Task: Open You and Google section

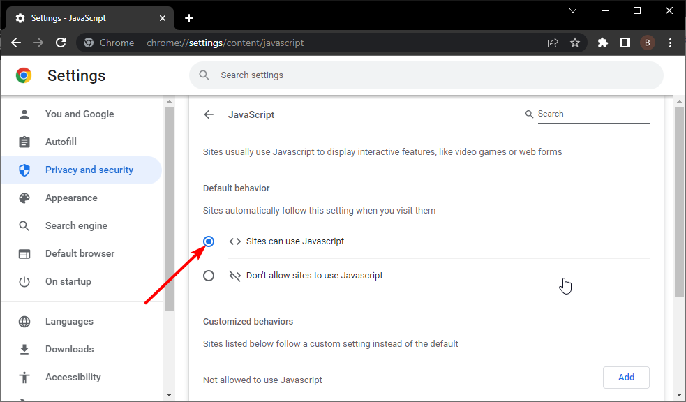Action: [82, 114]
